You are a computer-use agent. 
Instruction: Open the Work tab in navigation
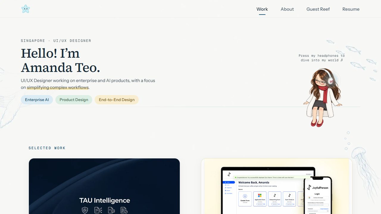tap(262, 9)
